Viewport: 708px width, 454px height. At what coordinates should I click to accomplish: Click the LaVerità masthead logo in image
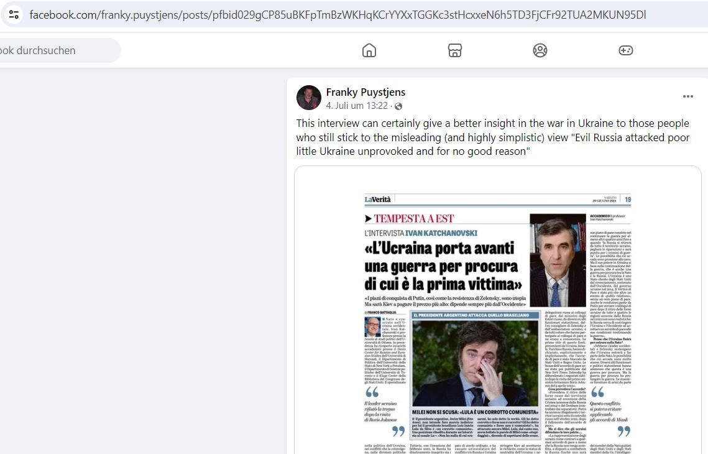coord(378,199)
